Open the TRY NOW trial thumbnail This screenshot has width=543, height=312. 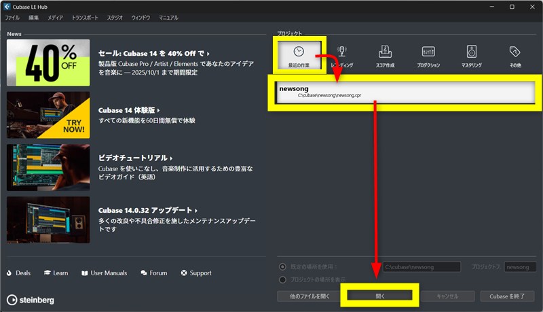pyautogui.click(x=48, y=115)
